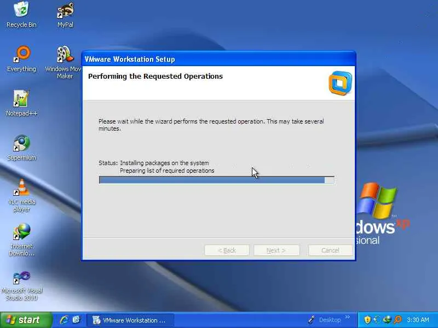Click the tray icon left of Everything
This screenshot has height=328, width=438.
[387, 320]
